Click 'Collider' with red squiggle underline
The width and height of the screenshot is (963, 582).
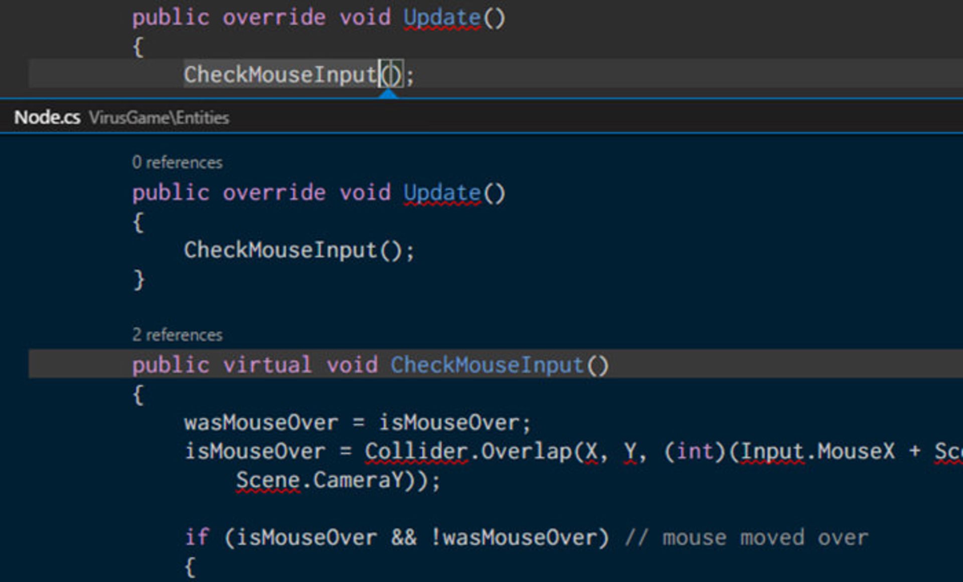coord(416,452)
